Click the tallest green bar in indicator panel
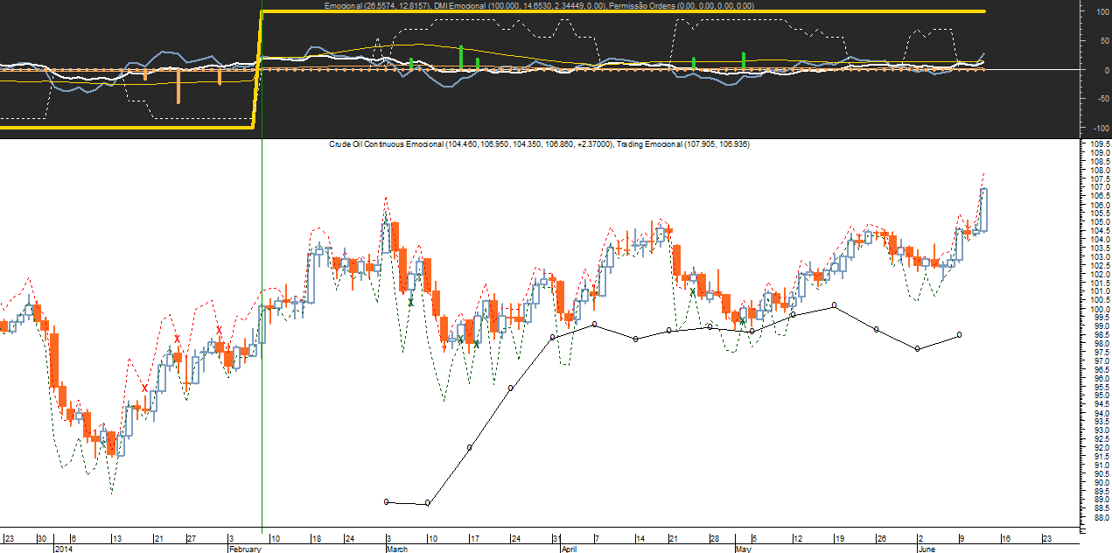 pyautogui.click(x=461, y=58)
